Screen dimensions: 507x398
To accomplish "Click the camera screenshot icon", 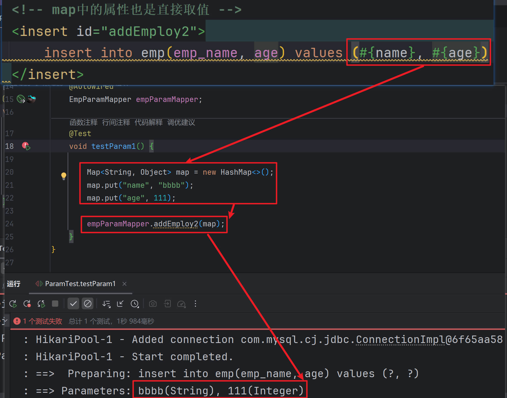I will coord(153,304).
